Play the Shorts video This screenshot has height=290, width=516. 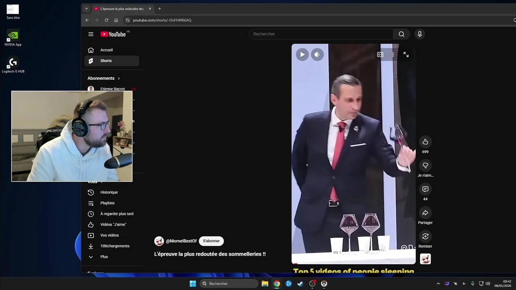[x=302, y=54]
